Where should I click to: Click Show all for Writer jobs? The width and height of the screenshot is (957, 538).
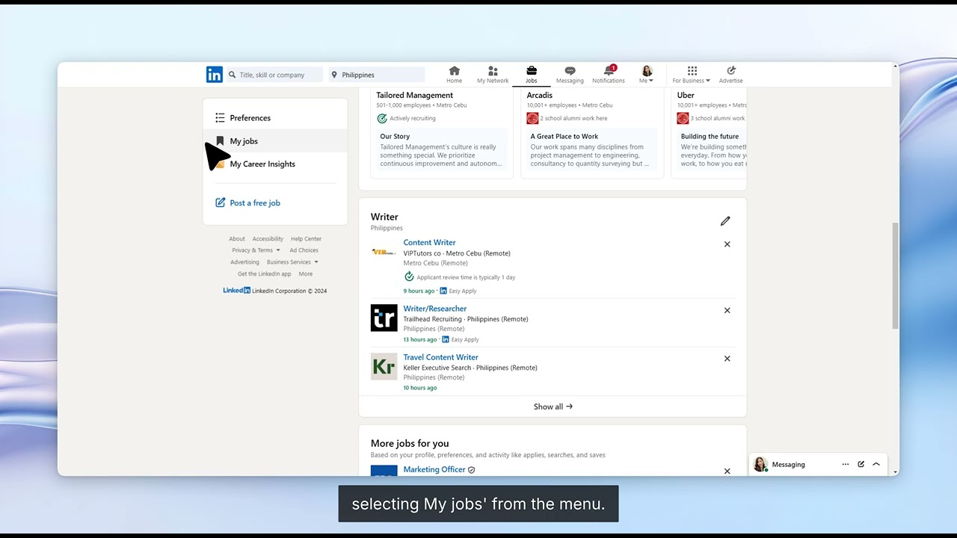coord(553,406)
